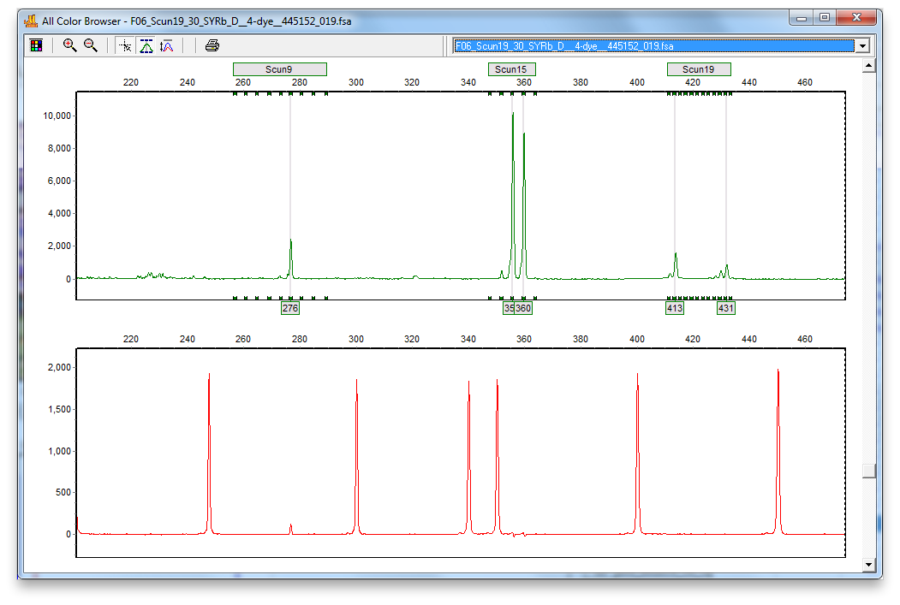Click the app icon in title bar
The height and width of the screenshot is (605, 900).
point(31,20)
